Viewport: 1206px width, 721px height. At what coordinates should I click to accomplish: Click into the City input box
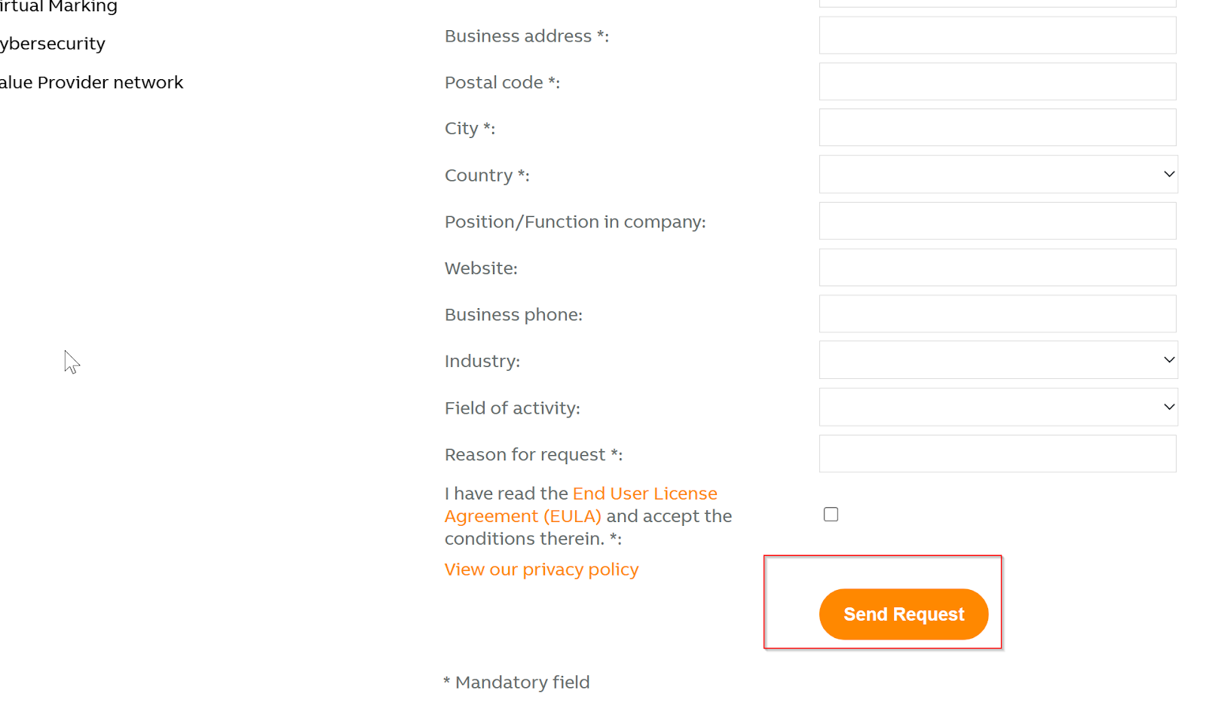(997, 127)
